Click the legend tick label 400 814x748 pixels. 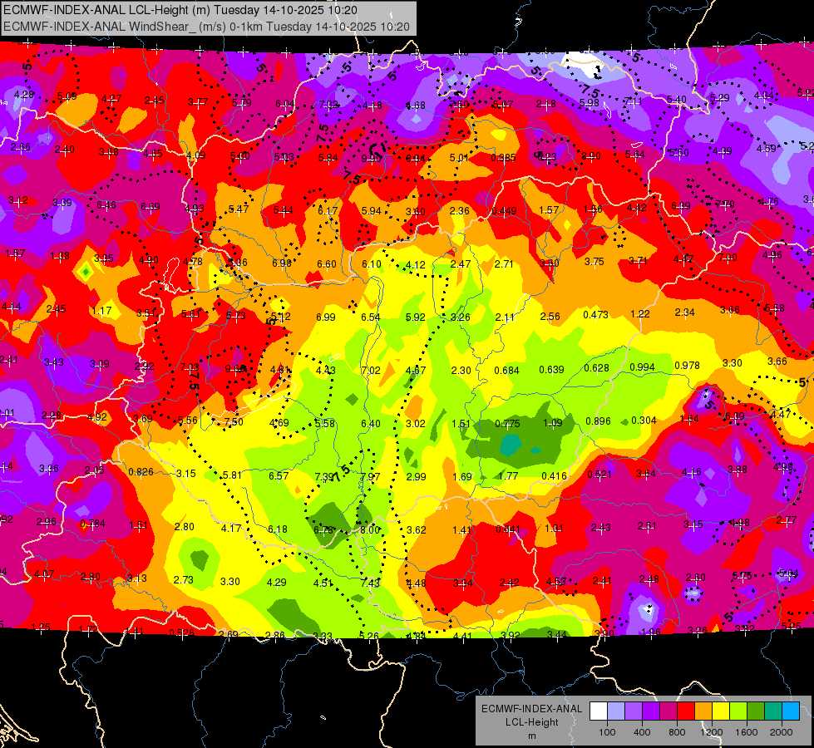click(642, 732)
